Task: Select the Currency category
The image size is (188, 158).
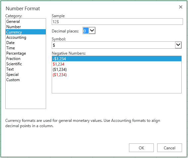Action: 26,32
